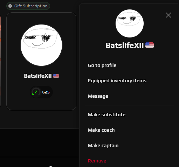Viewport: 179px width, 167px height.
Task: Click the US flag in options panel
Action: point(150,45)
